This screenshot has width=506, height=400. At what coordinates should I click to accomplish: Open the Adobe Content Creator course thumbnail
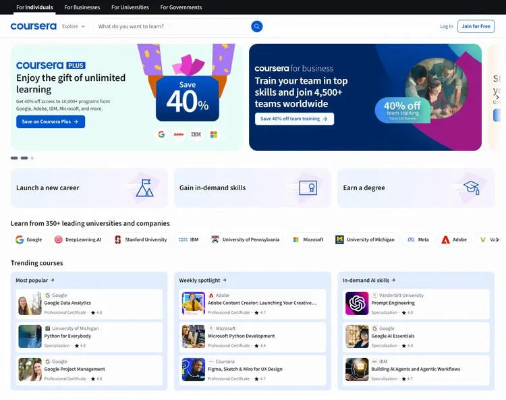coord(194,304)
